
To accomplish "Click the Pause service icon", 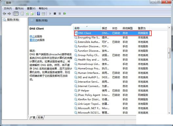I will coord(60,13).
